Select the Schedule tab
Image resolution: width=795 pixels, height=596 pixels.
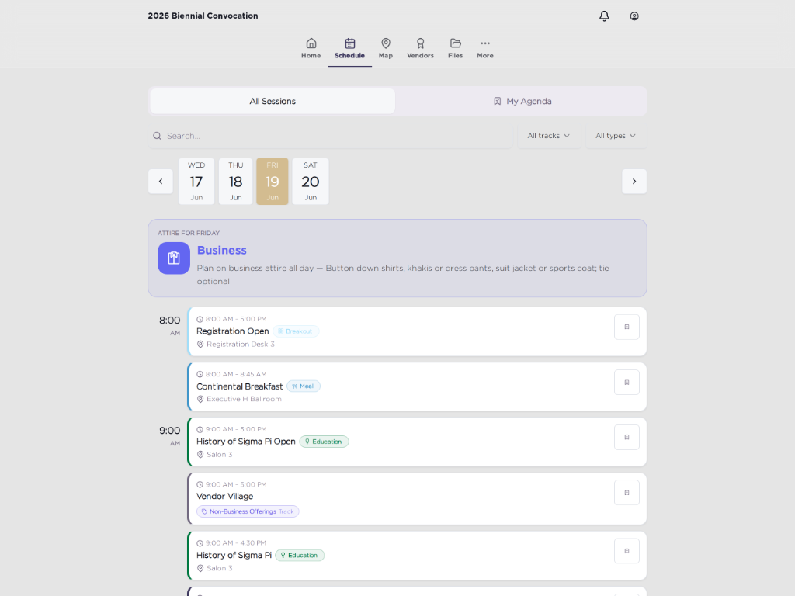click(349, 49)
